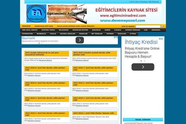
Task: Click the MAAİL GÖNDER sidebar header
Action: coord(143,120)
